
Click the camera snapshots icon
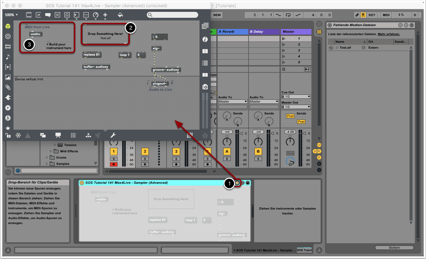[x=205, y=87]
